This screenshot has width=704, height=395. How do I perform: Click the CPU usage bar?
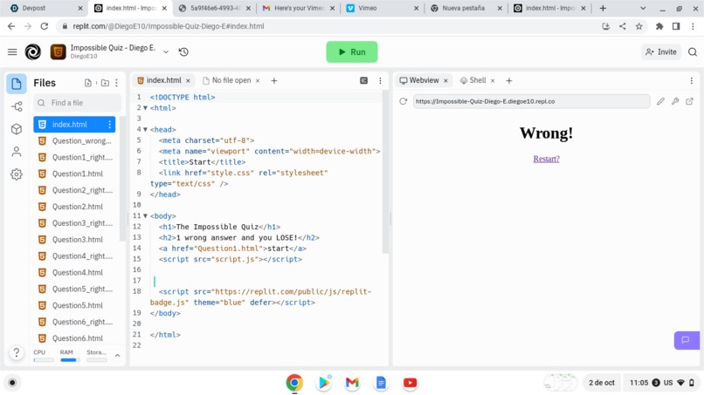(43, 359)
